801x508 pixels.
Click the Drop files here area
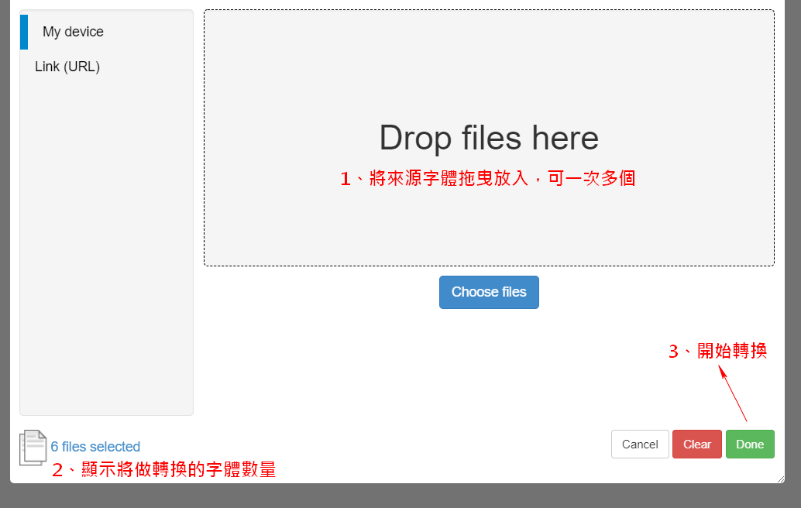pyautogui.click(x=489, y=138)
